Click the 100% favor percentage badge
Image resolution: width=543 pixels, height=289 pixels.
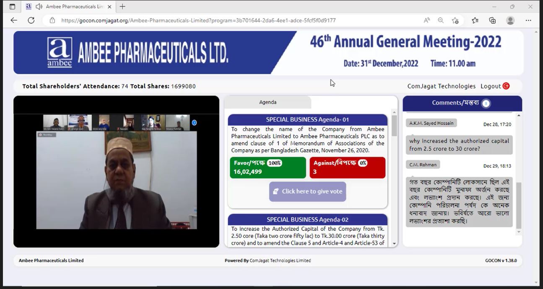(x=275, y=163)
